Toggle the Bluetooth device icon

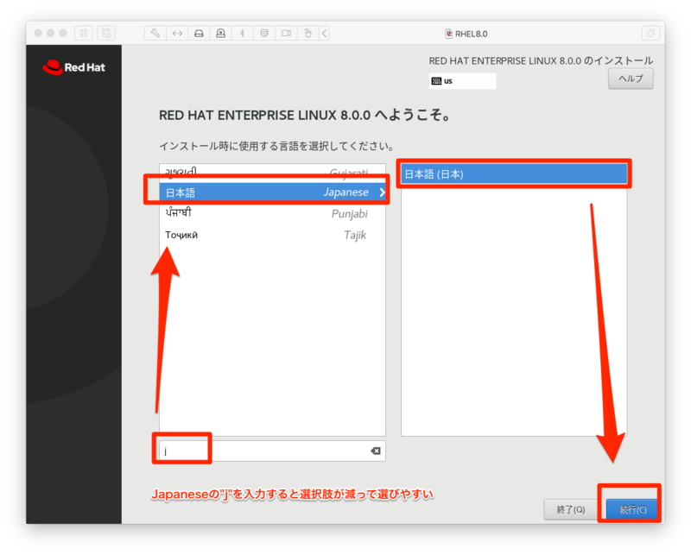click(243, 33)
